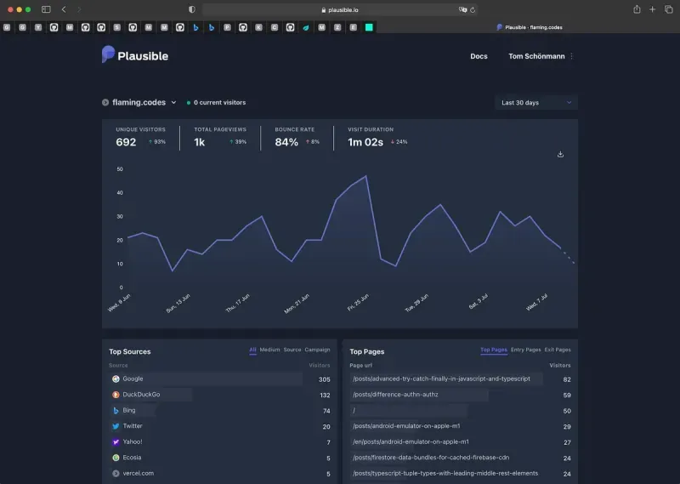Click the Yahoo! source icon

[x=116, y=441]
